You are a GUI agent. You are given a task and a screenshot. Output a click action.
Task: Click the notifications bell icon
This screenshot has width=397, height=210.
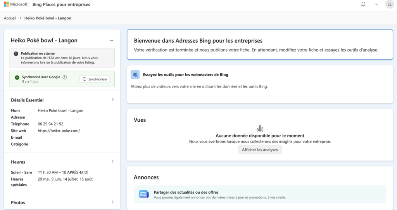coord(363,4)
